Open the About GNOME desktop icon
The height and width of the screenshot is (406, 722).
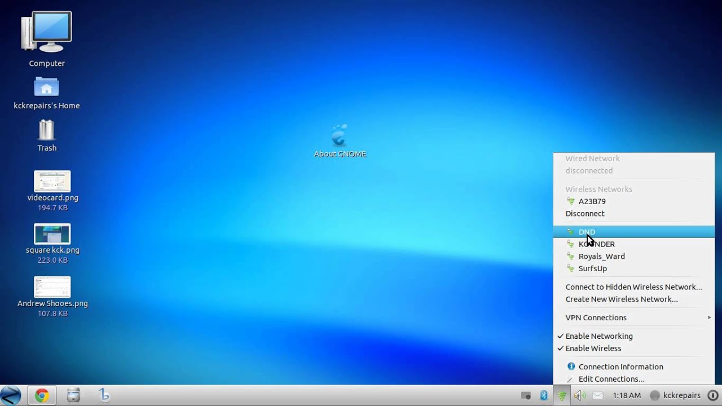coord(340,135)
